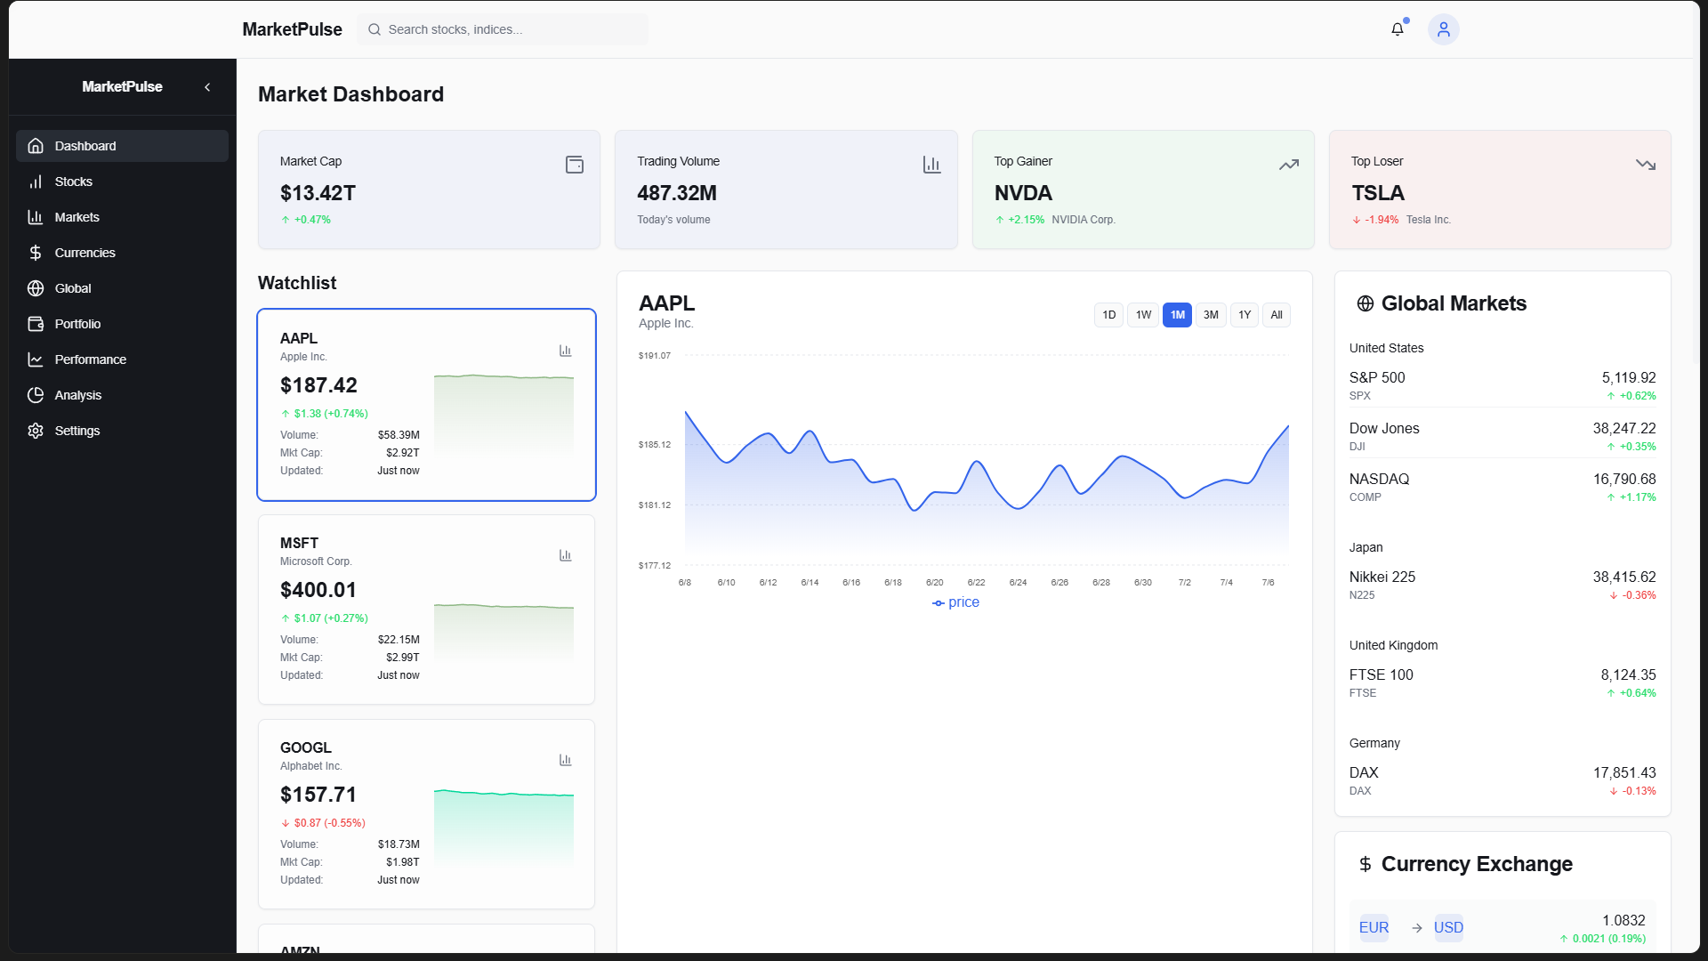Open Currencies in the sidebar

click(122, 253)
